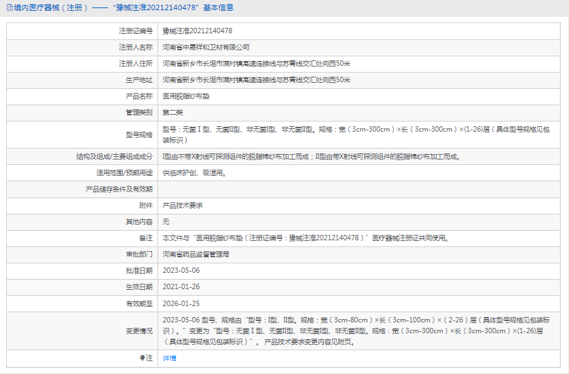The height and width of the screenshot is (374, 569).
Task: Select management class value 第二类
Action: (172, 113)
